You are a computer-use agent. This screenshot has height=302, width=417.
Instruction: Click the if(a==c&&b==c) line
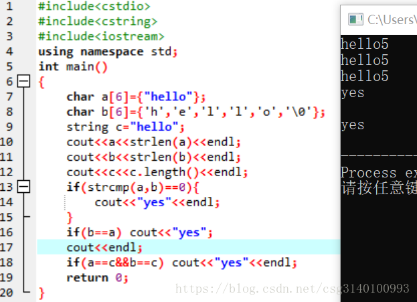tap(181, 263)
